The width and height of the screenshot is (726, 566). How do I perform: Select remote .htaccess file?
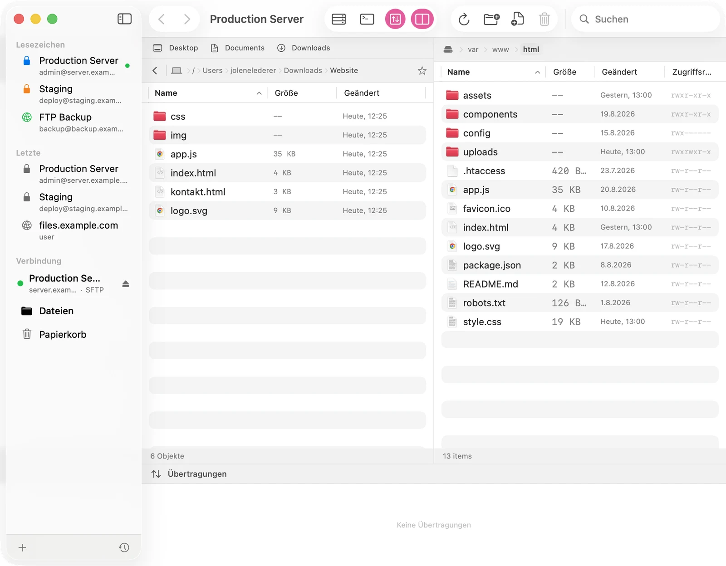coord(580,171)
